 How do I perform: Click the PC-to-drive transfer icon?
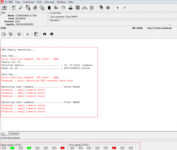point(28,7)
